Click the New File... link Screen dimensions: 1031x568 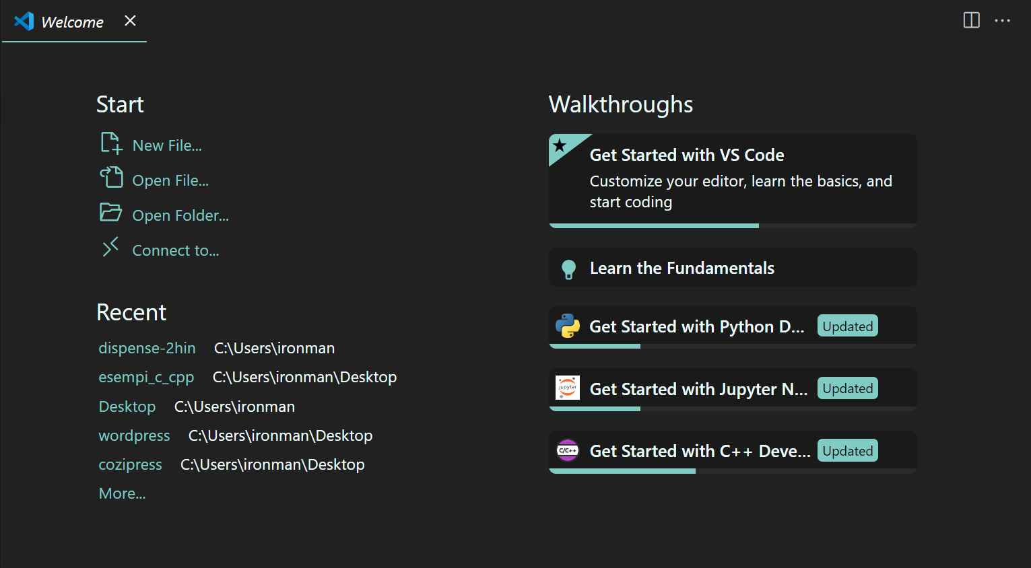(167, 145)
